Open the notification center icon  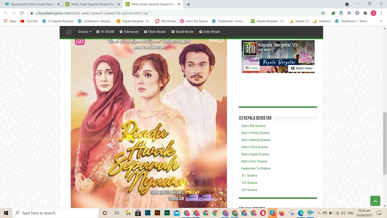[x=379, y=213]
